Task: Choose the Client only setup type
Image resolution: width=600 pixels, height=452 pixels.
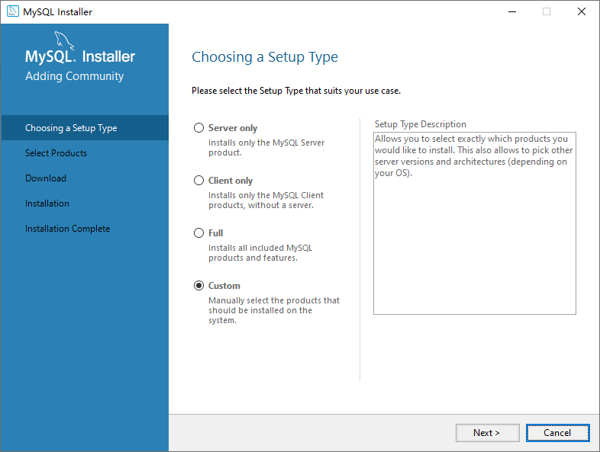Action: point(199,181)
